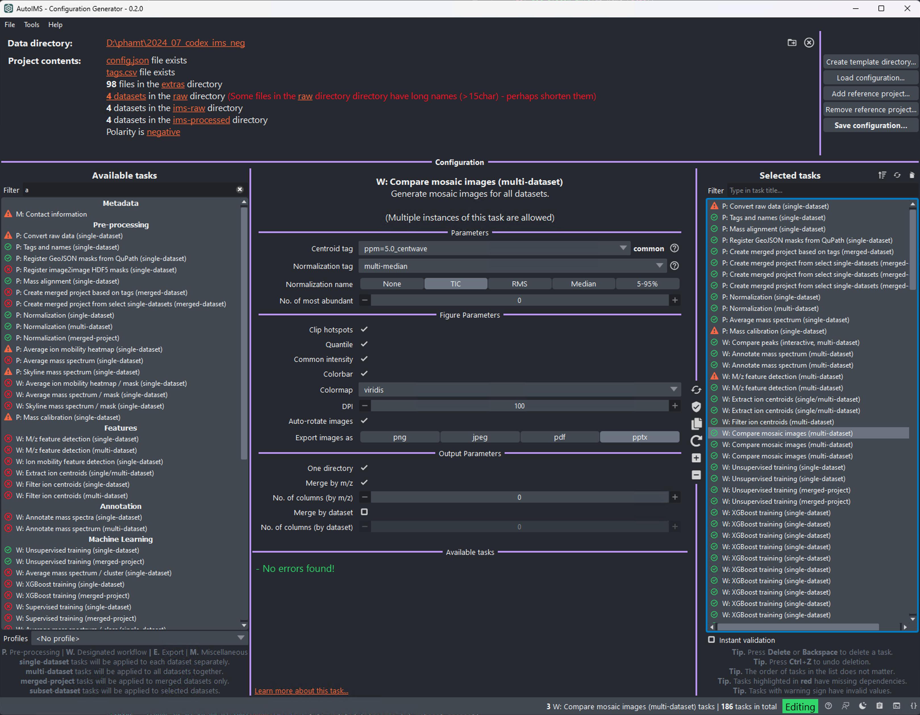This screenshot has width=920, height=715.
Task: Expand the Centroid tag dropdown
Action: 493,248
